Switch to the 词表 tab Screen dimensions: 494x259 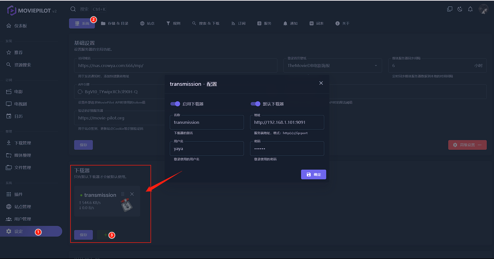click(316, 23)
